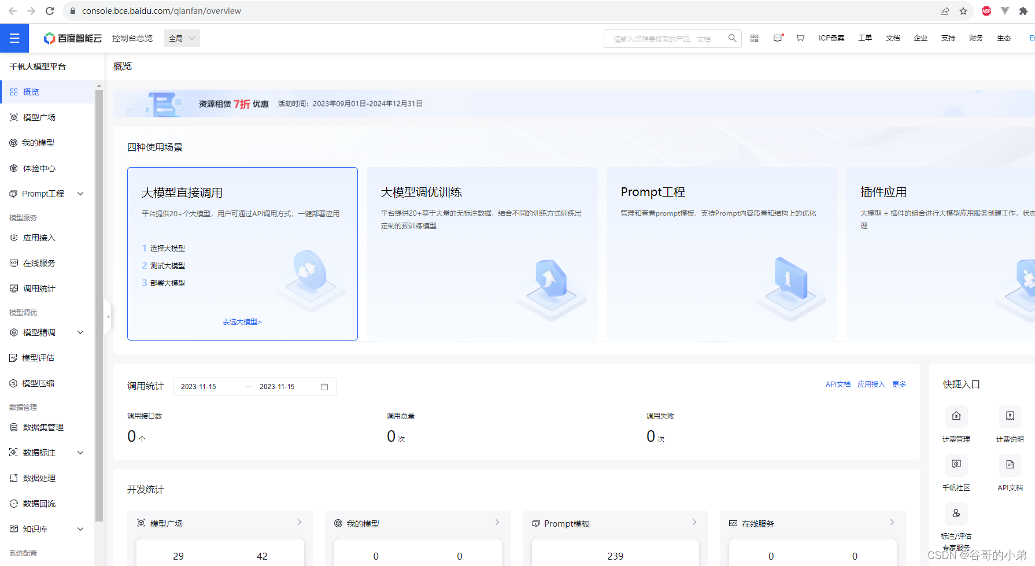Click the 资源租赁 7折优惠 banner
The image size is (1035, 566).
(x=574, y=103)
